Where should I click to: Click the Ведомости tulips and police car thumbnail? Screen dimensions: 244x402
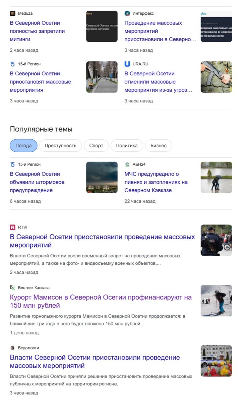[216, 361]
